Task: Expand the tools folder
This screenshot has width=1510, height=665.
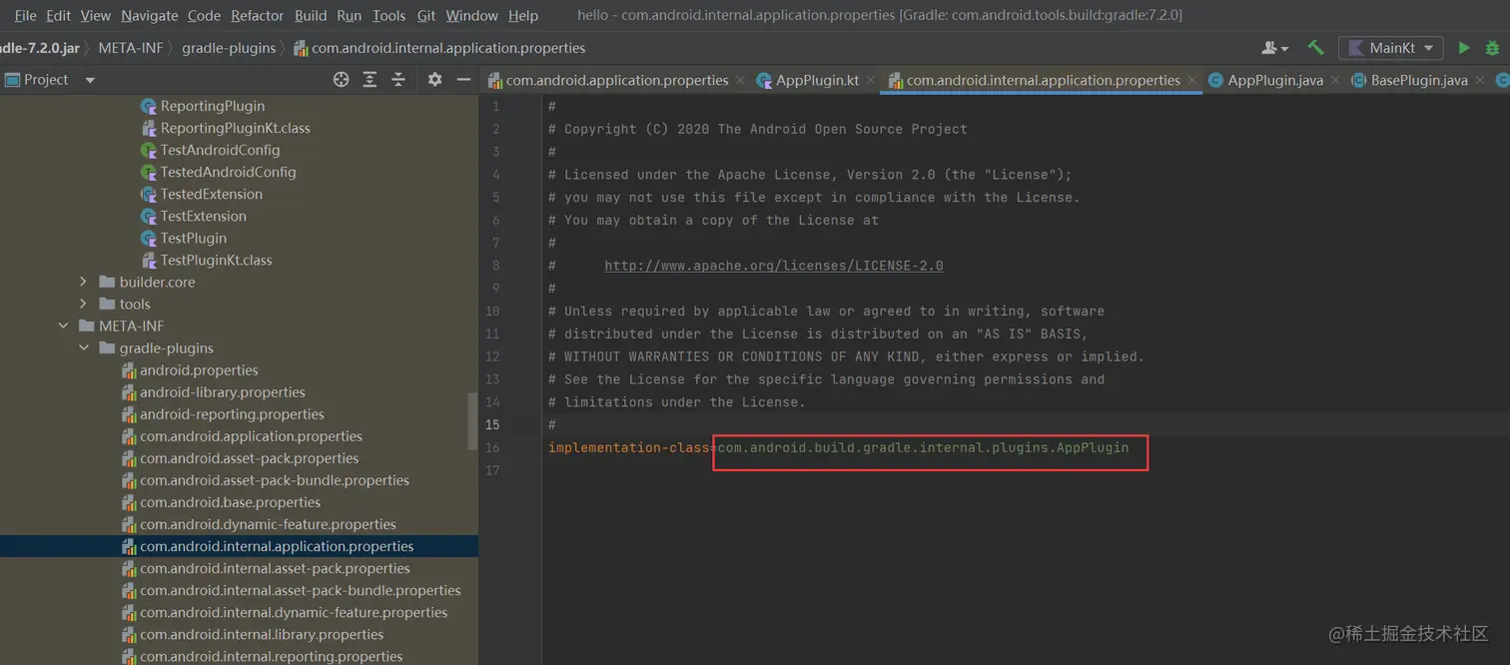Action: (x=83, y=304)
